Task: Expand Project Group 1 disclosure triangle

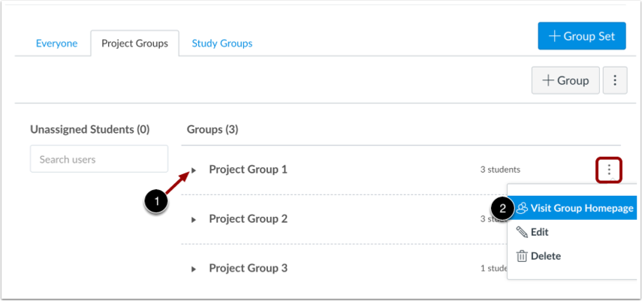Action: pyautogui.click(x=194, y=170)
